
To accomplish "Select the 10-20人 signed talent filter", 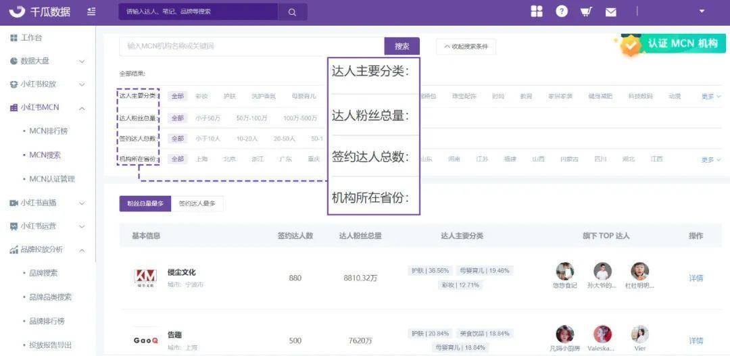I will coord(247,138).
